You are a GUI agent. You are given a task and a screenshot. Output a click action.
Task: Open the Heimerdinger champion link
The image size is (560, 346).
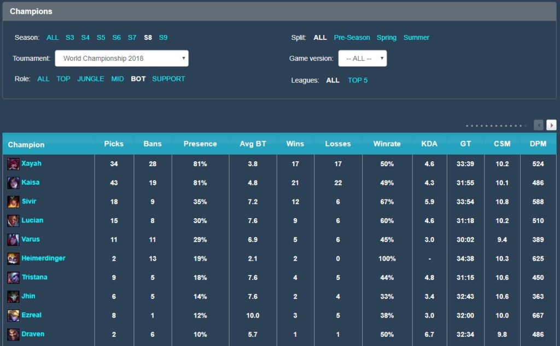tap(43, 258)
